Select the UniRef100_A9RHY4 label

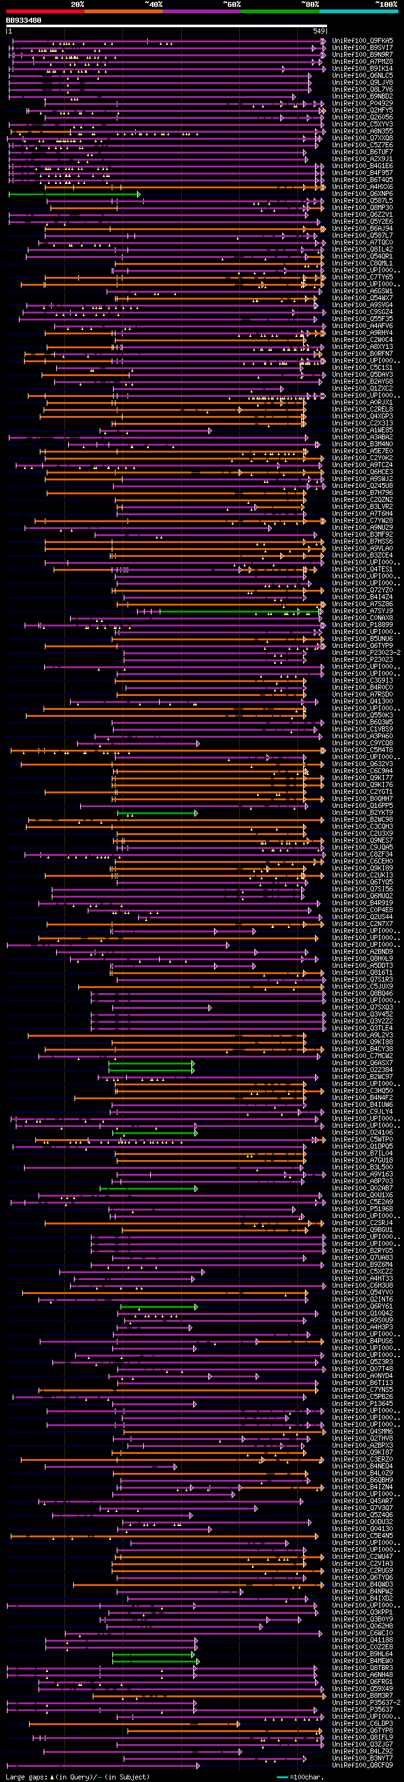click(362, 333)
